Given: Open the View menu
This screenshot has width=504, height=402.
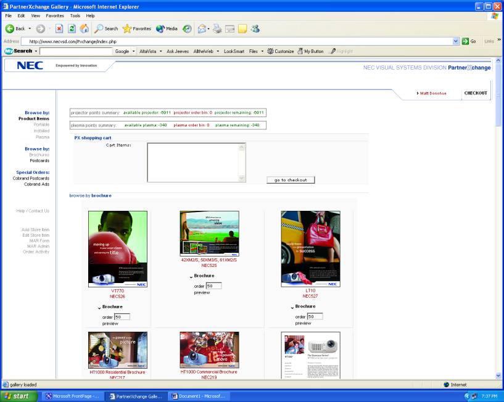Looking at the screenshot, I should (35, 15).
